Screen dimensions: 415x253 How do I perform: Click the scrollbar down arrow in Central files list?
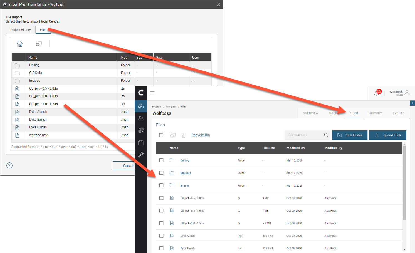pos(404,249)
